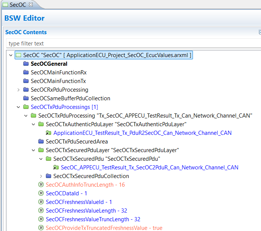261x231 pixels.
Task: Select the SecOCTxSecuredPdu "SecOCTxSecuredPdu" row
Action: (107, 159)
